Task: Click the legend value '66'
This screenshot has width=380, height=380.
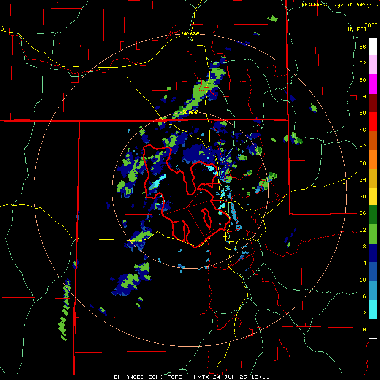Action: tap(363, 47)
